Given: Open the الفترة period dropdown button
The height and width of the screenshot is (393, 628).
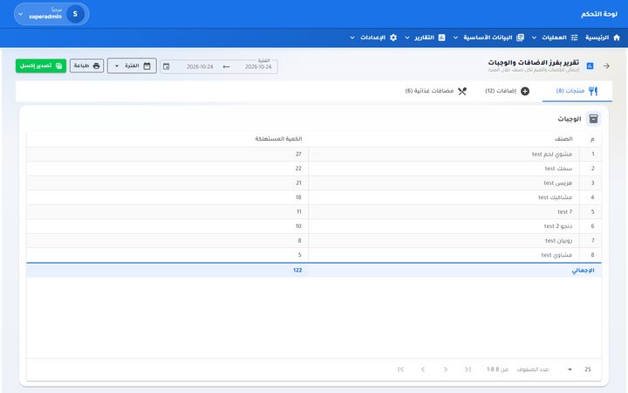Looking at the screenshot, I should pyautogui.click(x=132, y=65).
